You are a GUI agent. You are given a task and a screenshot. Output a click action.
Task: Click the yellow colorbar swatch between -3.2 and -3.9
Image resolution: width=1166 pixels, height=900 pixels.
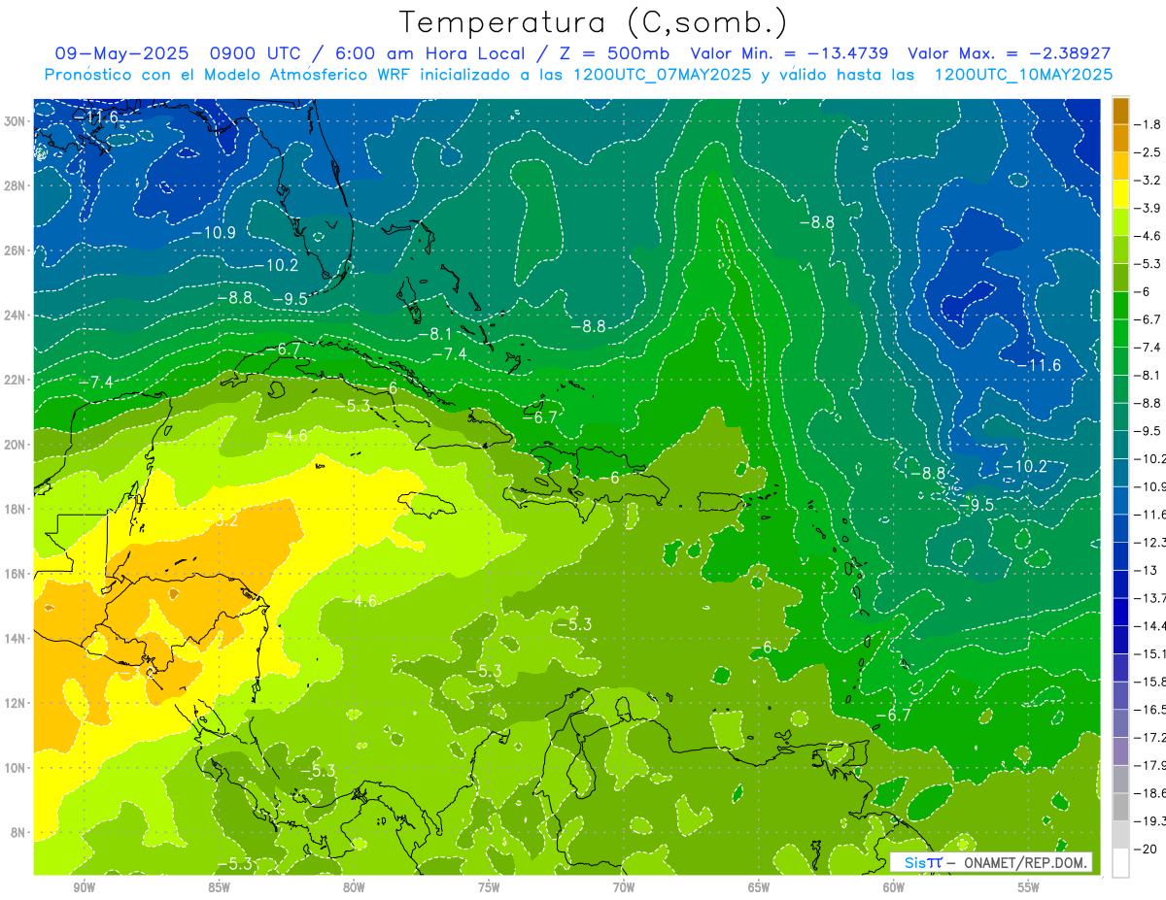point(1120,194)
